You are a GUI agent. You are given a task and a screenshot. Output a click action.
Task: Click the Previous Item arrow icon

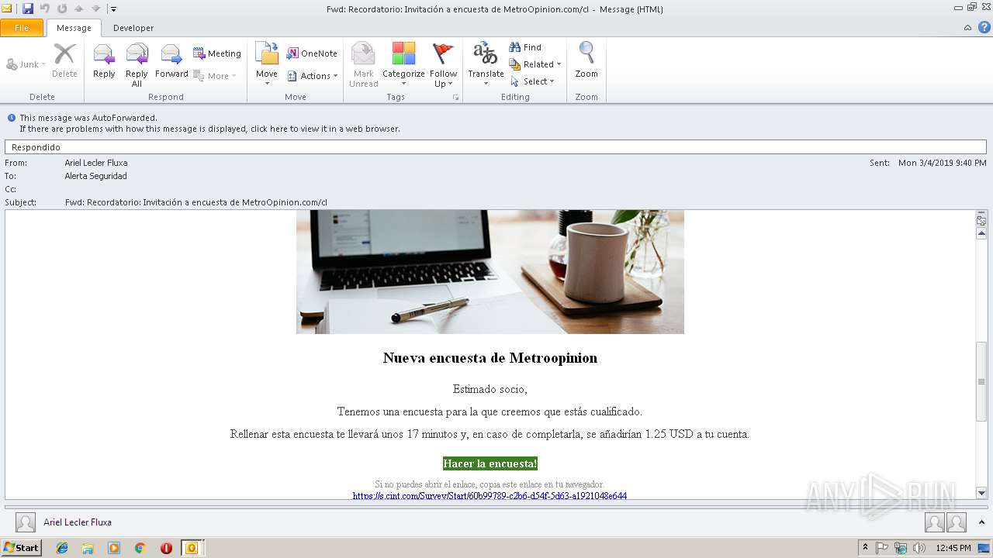click(78, 9)
